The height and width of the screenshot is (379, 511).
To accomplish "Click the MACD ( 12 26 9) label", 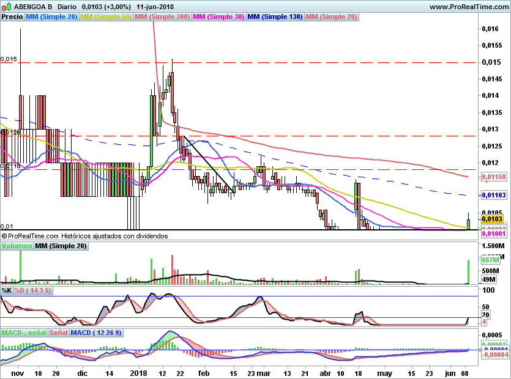I will click(96, 333).
